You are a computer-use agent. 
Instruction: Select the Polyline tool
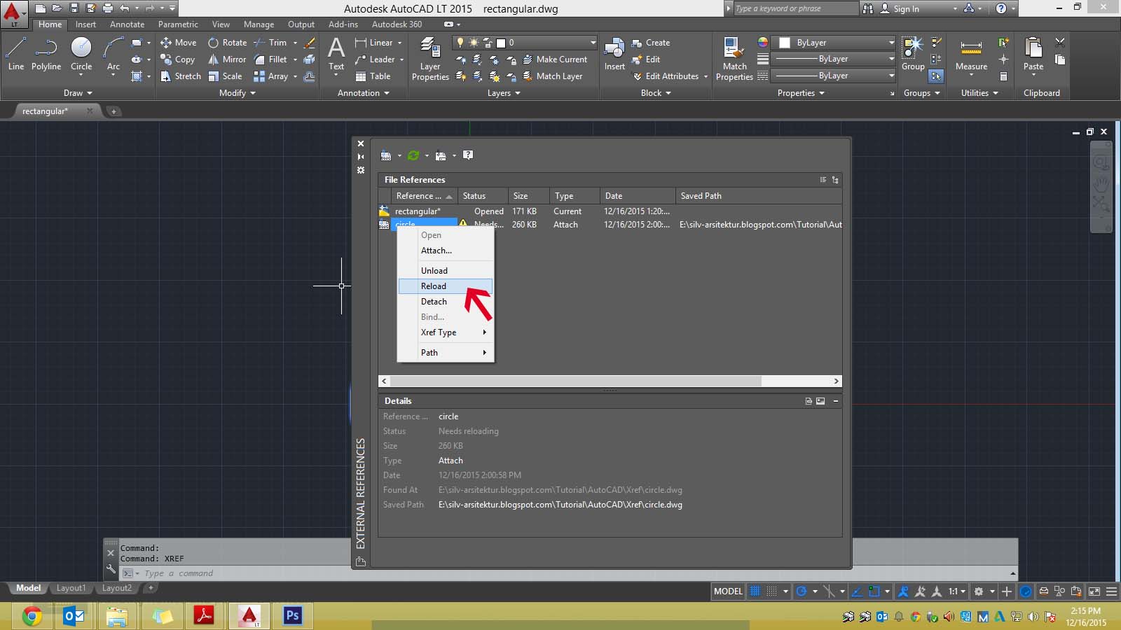pos(46,55)
